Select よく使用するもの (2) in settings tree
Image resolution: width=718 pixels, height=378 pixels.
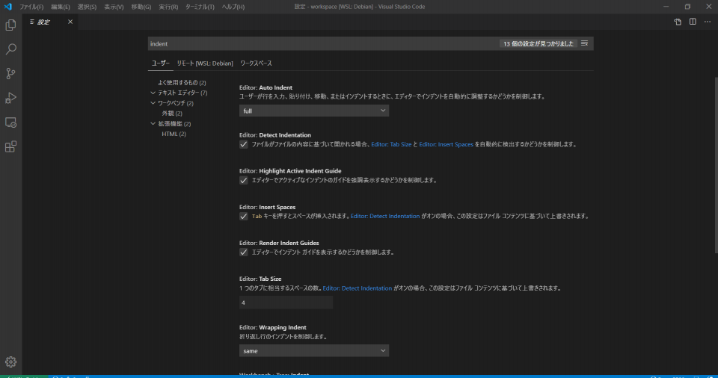pyautogui.click(x=182, y=82)
